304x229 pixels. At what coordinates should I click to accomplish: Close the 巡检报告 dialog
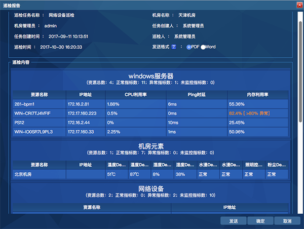click(x=299, y=5)
